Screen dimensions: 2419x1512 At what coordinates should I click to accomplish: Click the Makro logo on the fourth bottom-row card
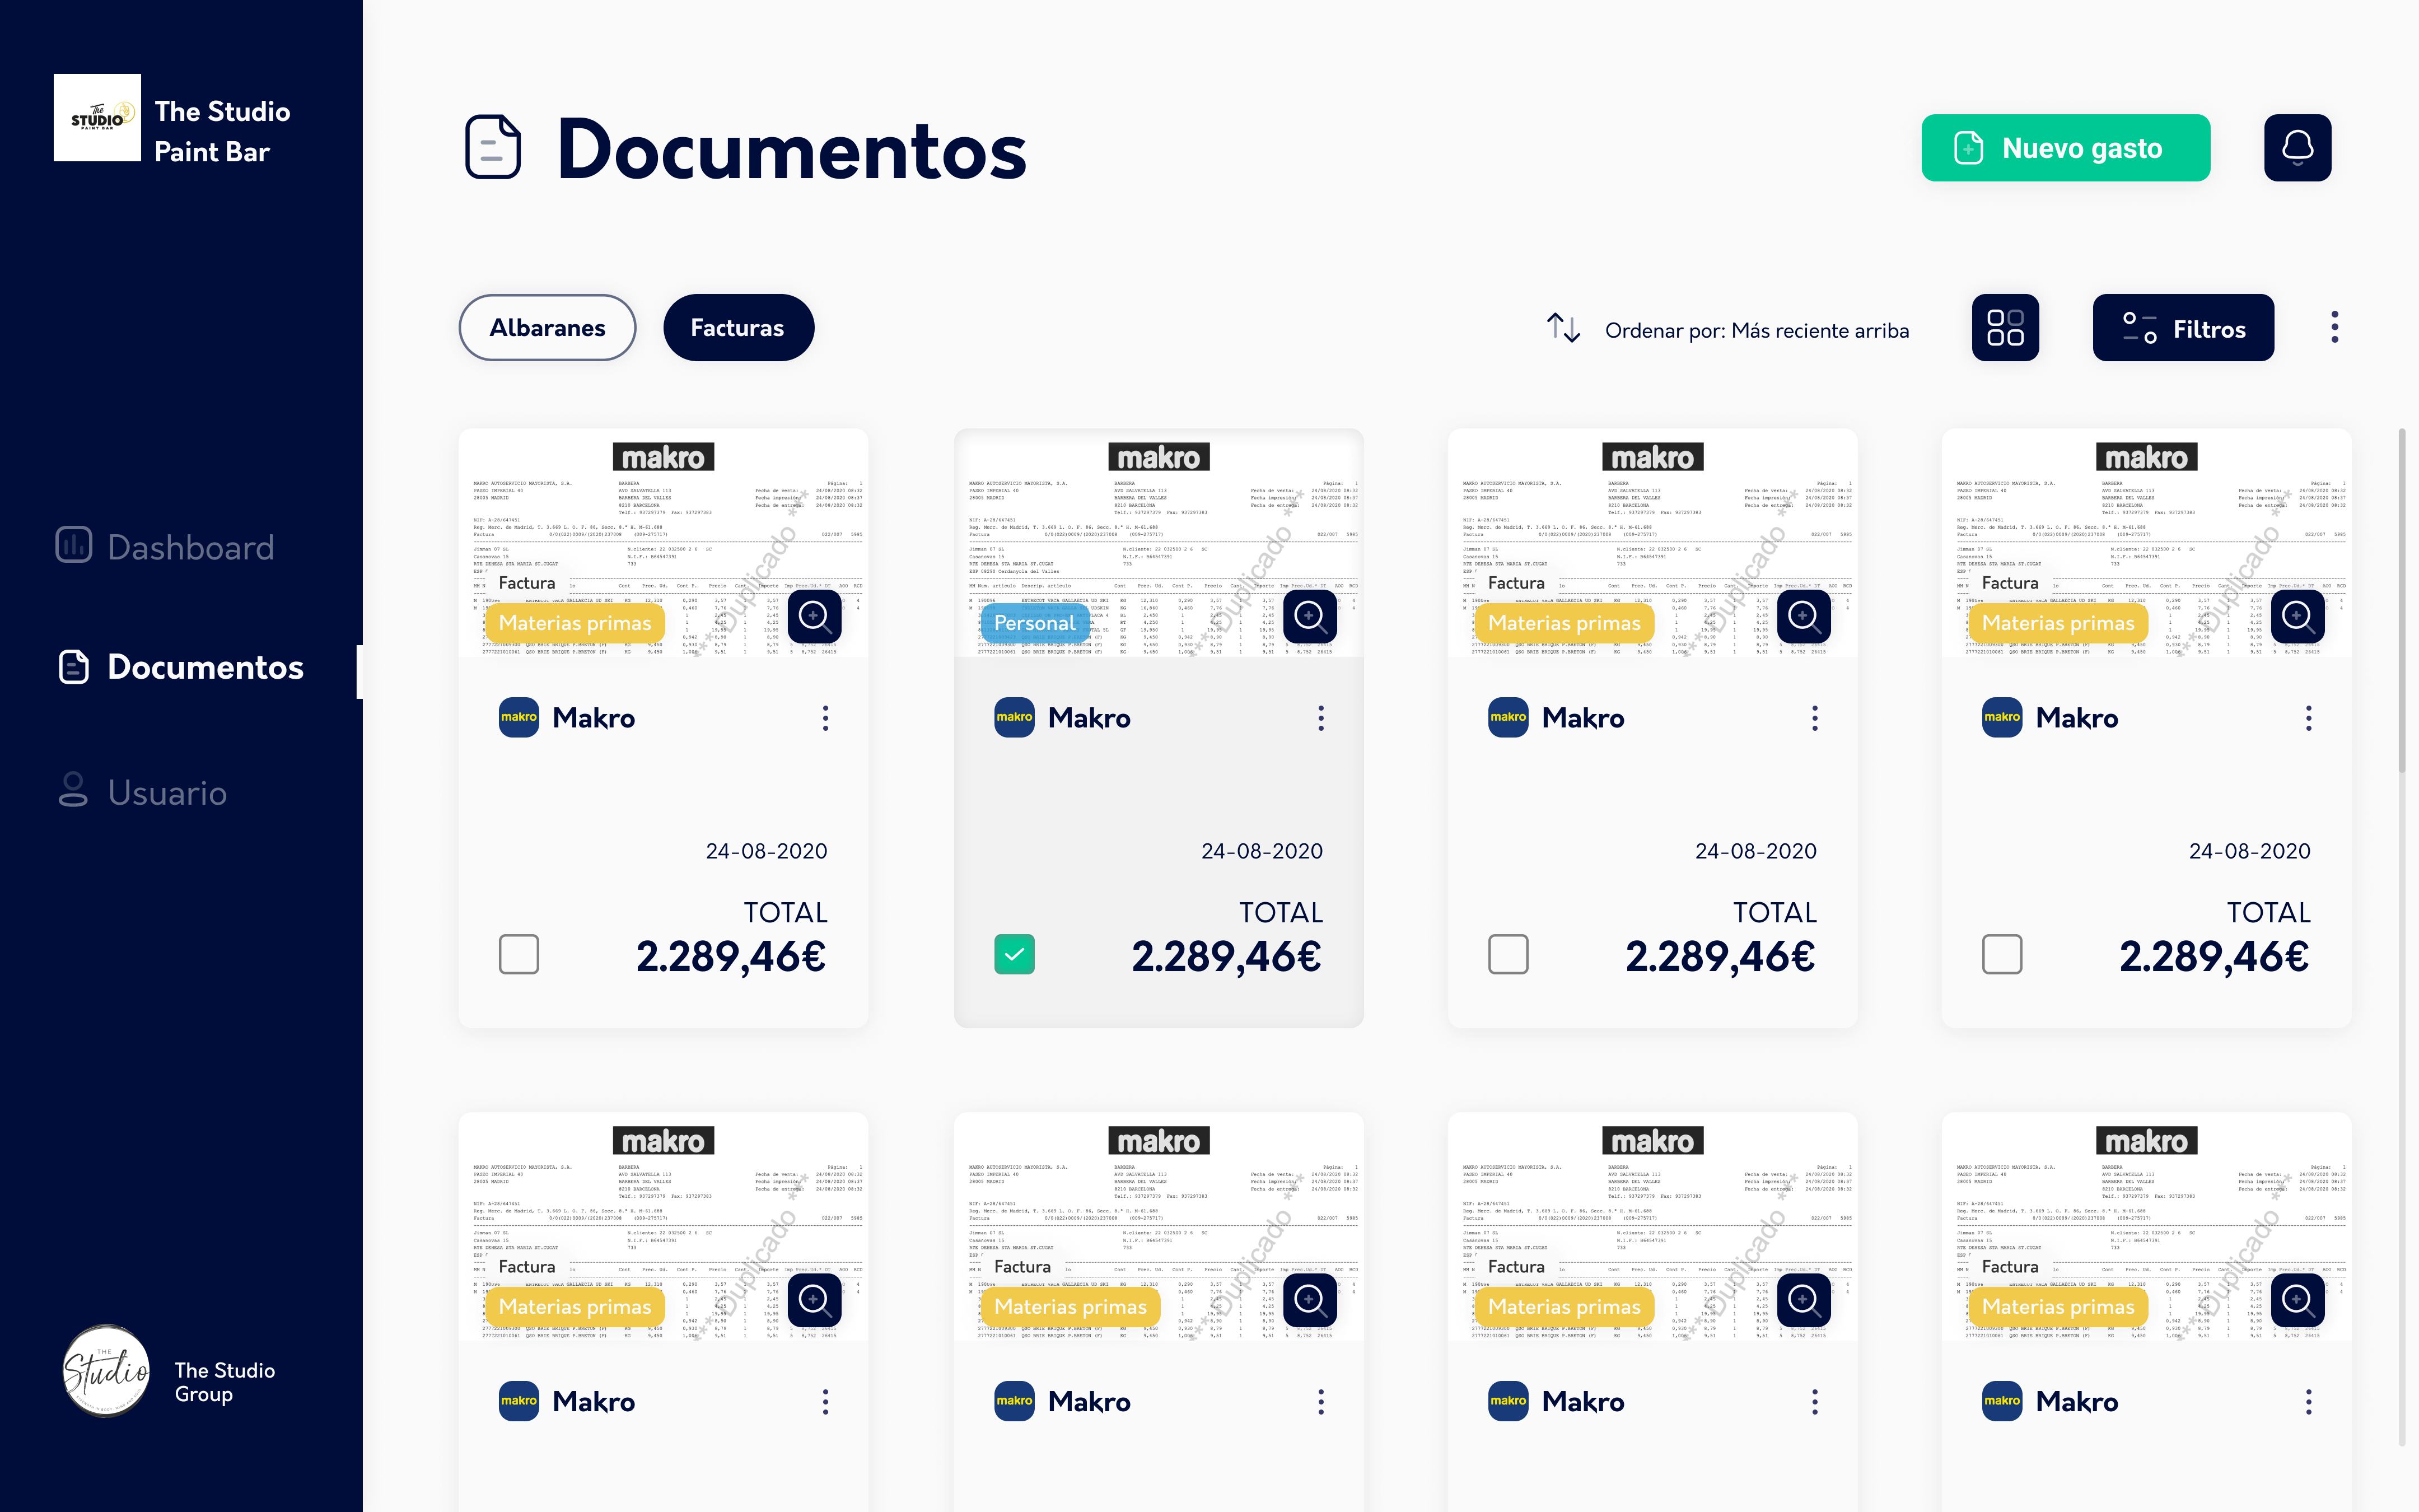2002,1402
